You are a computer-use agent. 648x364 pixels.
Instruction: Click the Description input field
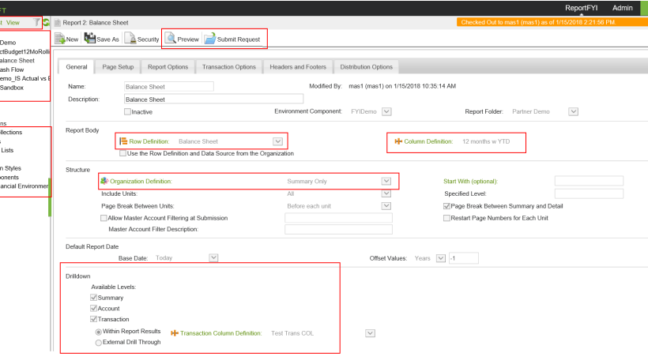[213, 99]
